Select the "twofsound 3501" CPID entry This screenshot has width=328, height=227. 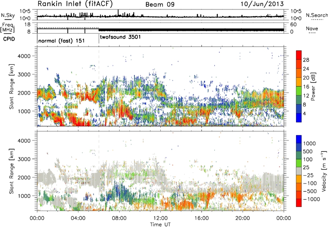(120, 37)
